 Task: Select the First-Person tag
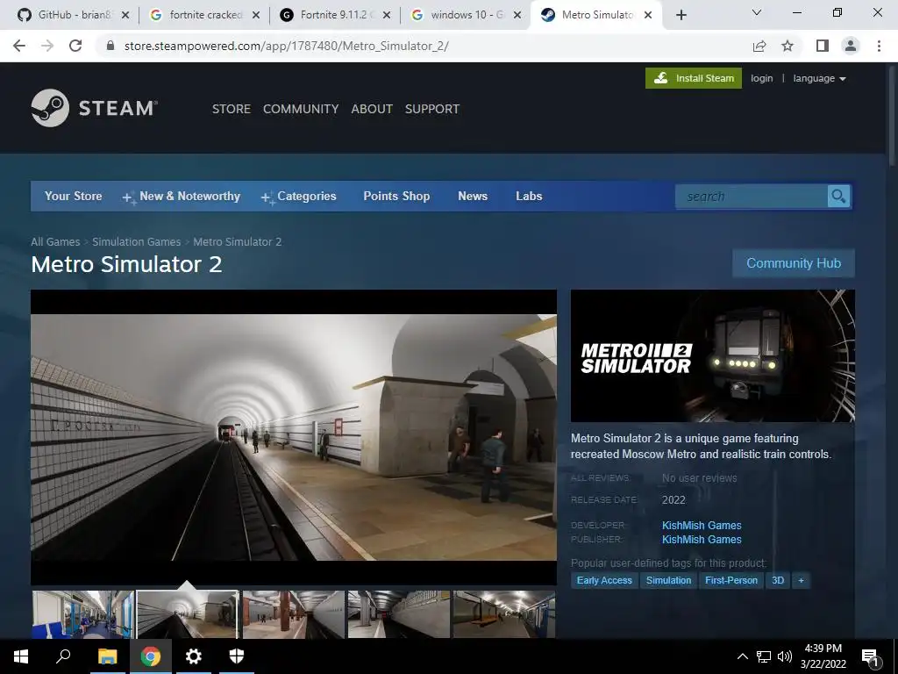(731, 581)
